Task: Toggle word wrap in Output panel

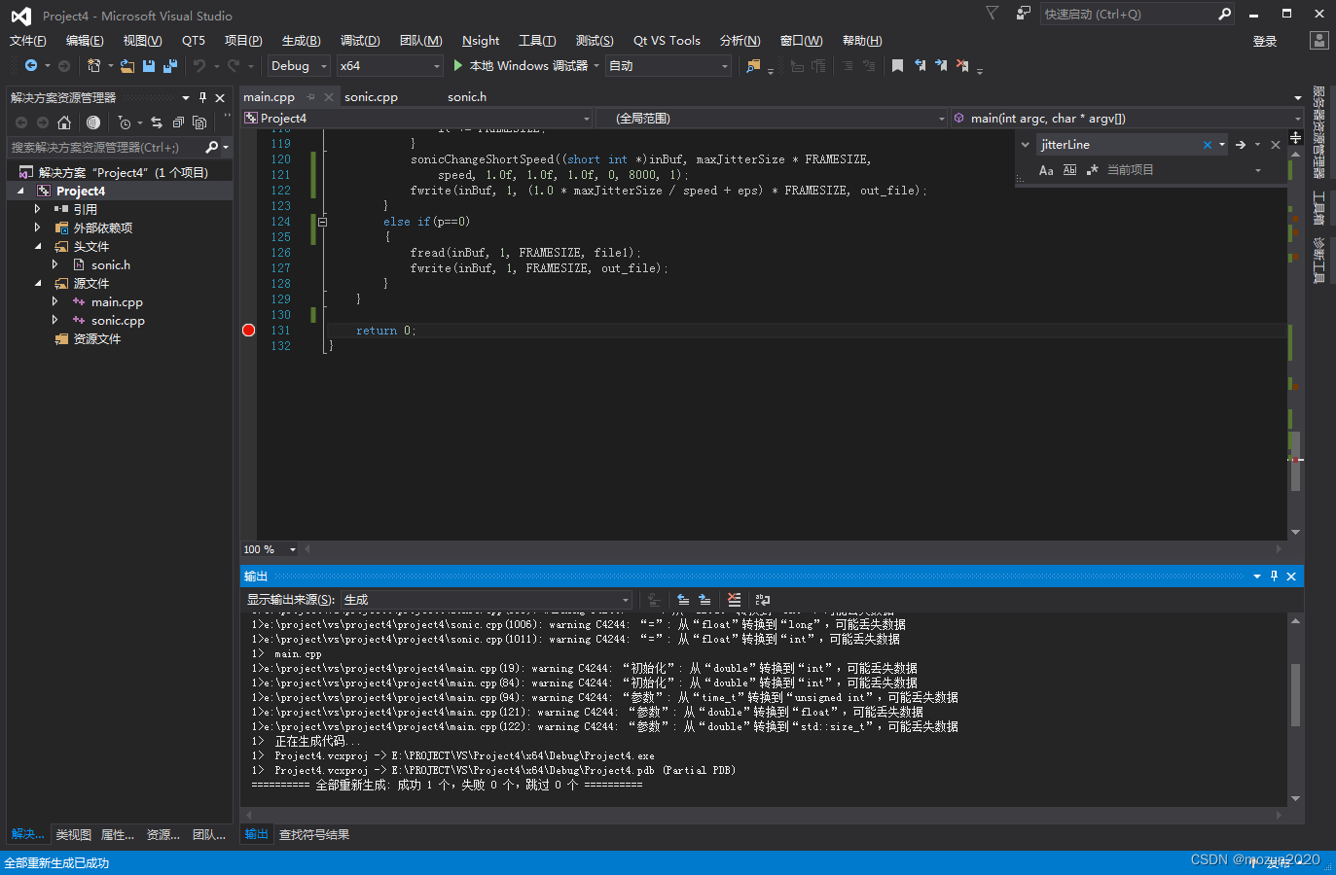Action: click(x=762, y=600)
